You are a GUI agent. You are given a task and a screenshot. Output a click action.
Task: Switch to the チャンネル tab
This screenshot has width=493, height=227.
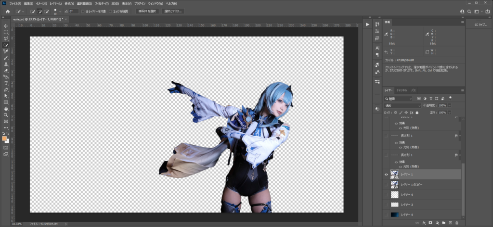point(402,90)
